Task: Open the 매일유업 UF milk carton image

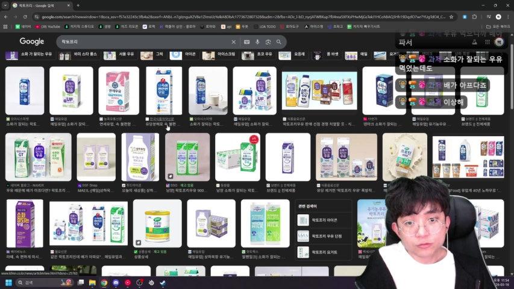Action: [x=71, y=91]
